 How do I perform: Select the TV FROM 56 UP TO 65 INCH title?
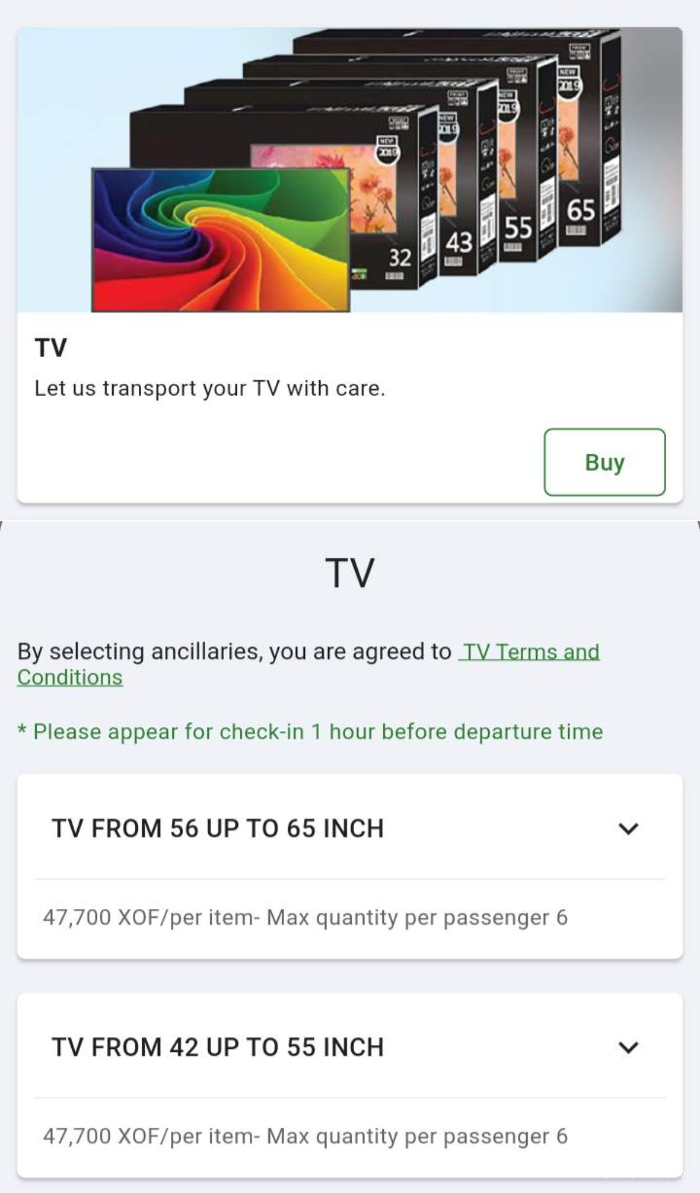tap(218, 828)
